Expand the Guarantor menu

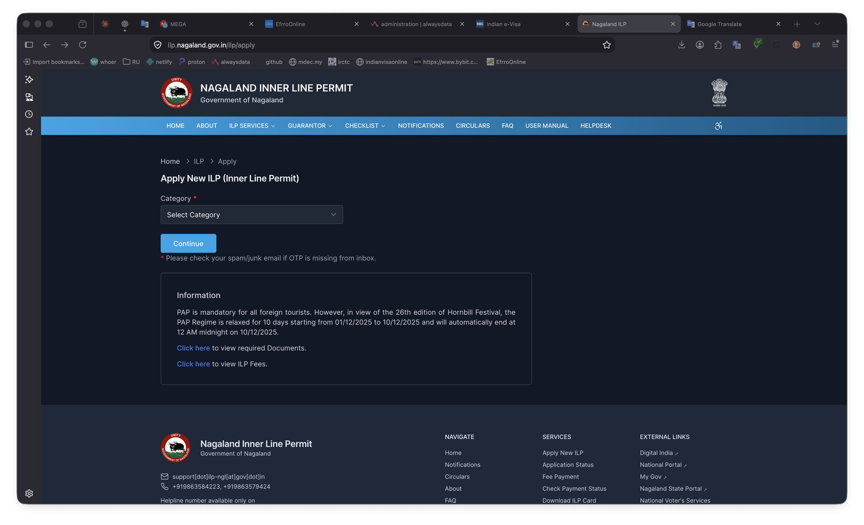(x=310, y=126)
